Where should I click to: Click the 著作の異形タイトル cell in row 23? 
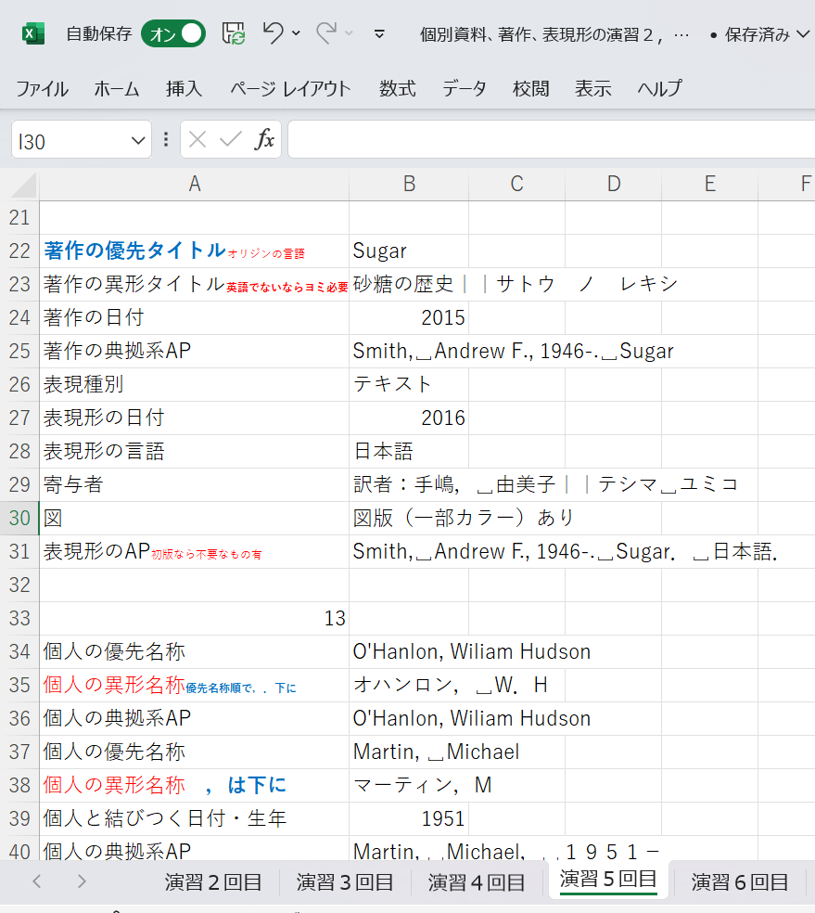click(195, 284)
